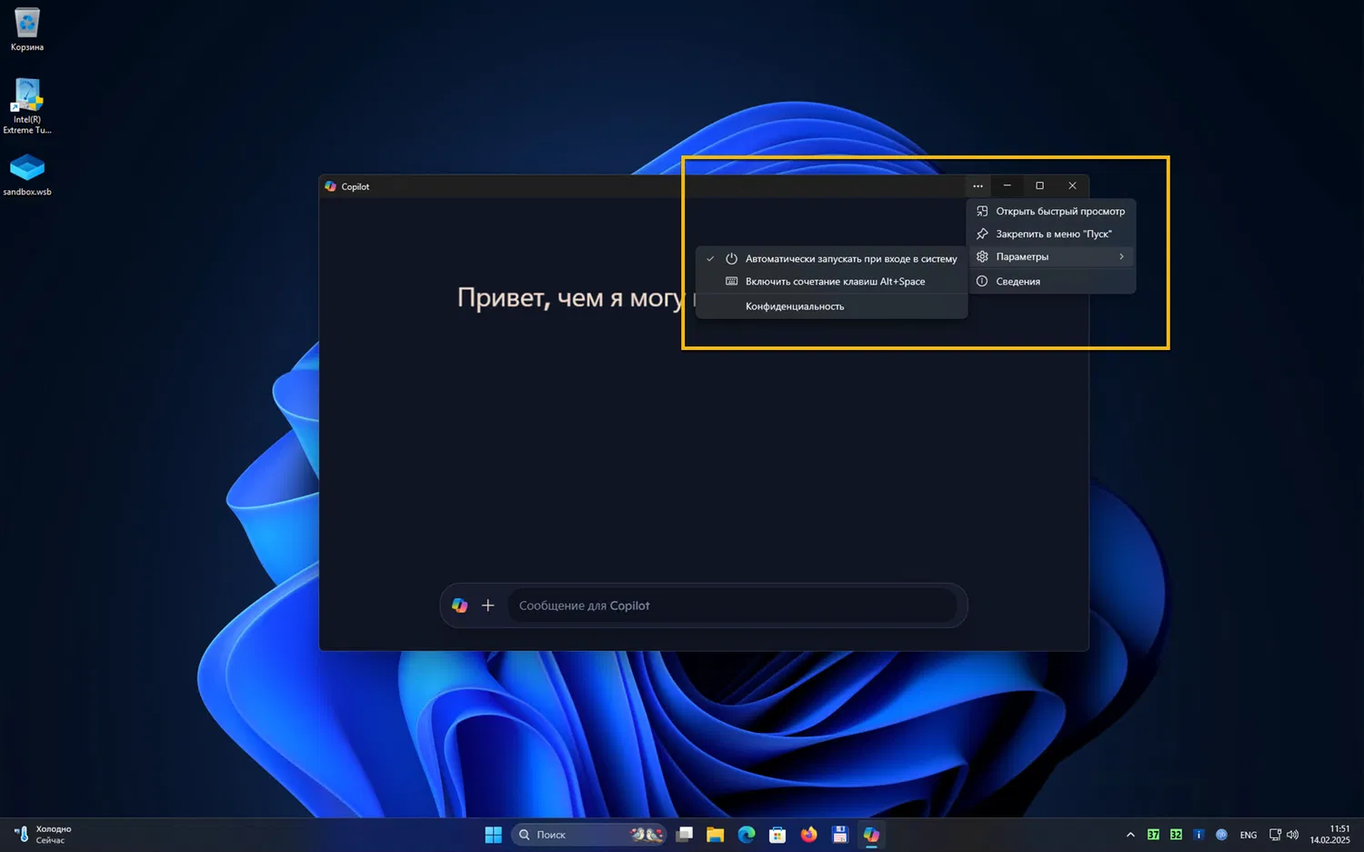Click the Copilot icon beside the message box

click(460, 606)
